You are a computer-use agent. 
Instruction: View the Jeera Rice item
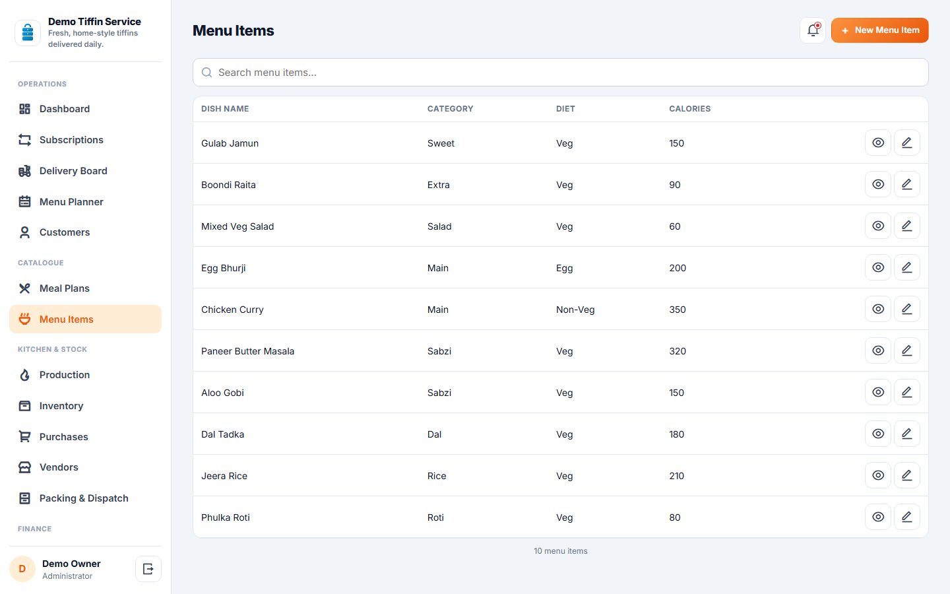click(878, 475)
